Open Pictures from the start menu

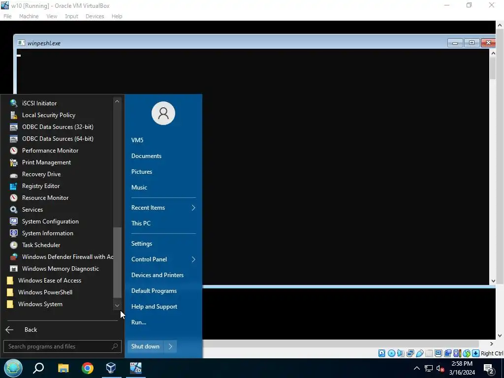(141, 172)
